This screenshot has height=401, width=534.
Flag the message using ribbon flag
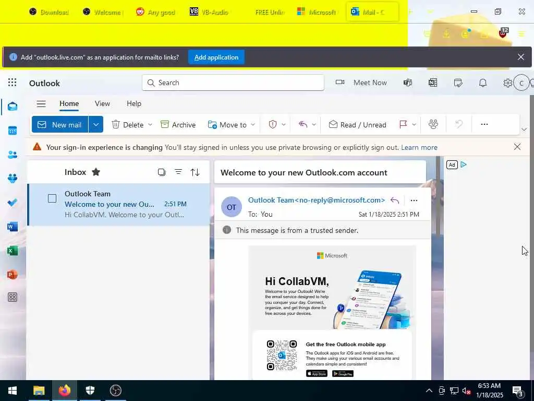[403, 124]
